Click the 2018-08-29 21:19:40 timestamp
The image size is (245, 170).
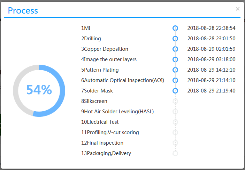211,91
